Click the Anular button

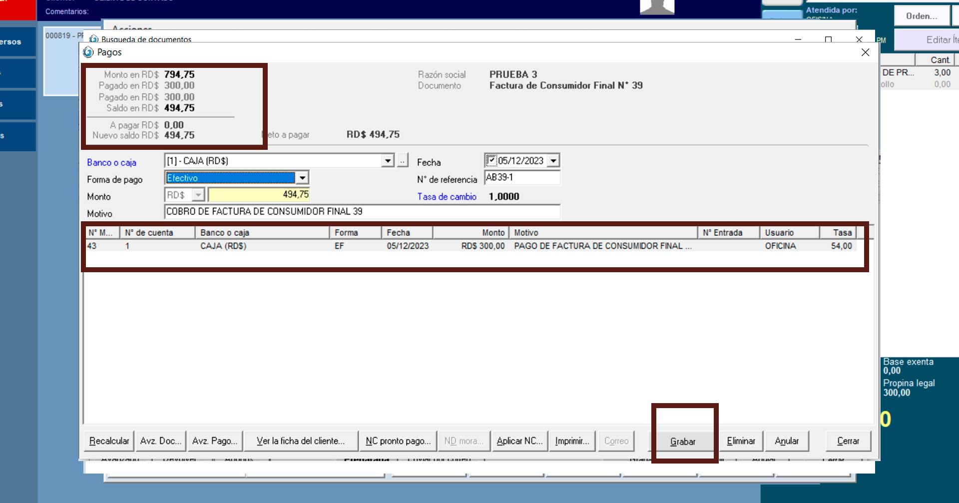point(786,441)
